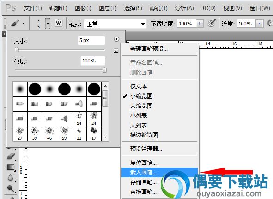
Task: Select the Gradient tool in the toolbox
Action: [11, 167]
